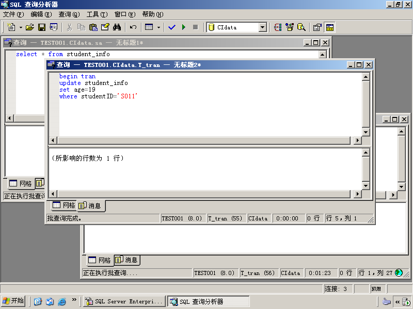Open the CIdata database combo box
Viewport: 413px width, 309px height.
[x=237, y=27]
